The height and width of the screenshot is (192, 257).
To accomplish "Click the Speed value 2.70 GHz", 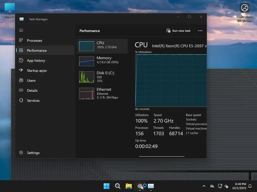I will pos(163,121).
